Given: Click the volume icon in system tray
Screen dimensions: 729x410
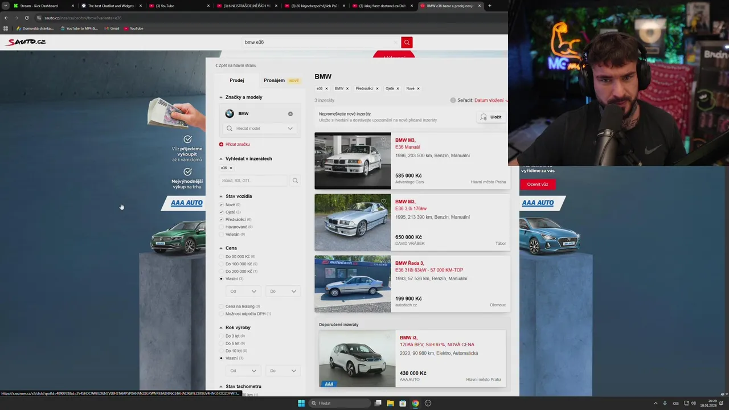Looking at the screenshot, I should tap(693, 403).
